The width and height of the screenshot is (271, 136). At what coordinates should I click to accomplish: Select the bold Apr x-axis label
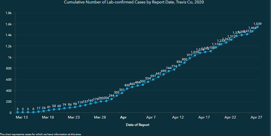(123, 117)
